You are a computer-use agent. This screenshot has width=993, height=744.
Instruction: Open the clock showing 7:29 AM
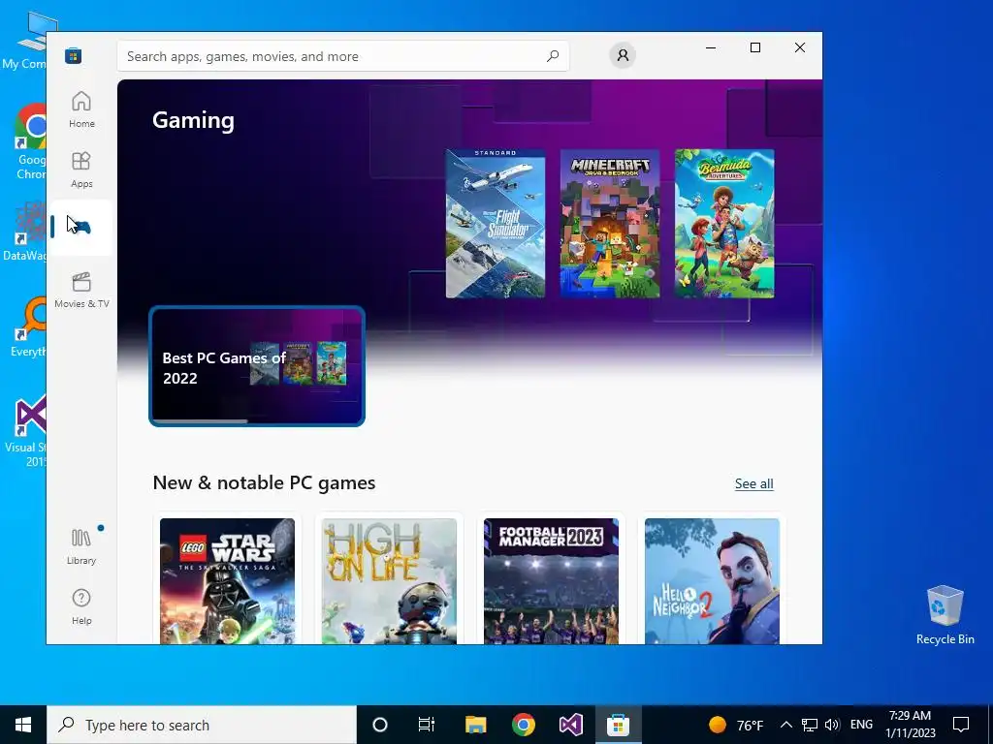pos(910,725)
